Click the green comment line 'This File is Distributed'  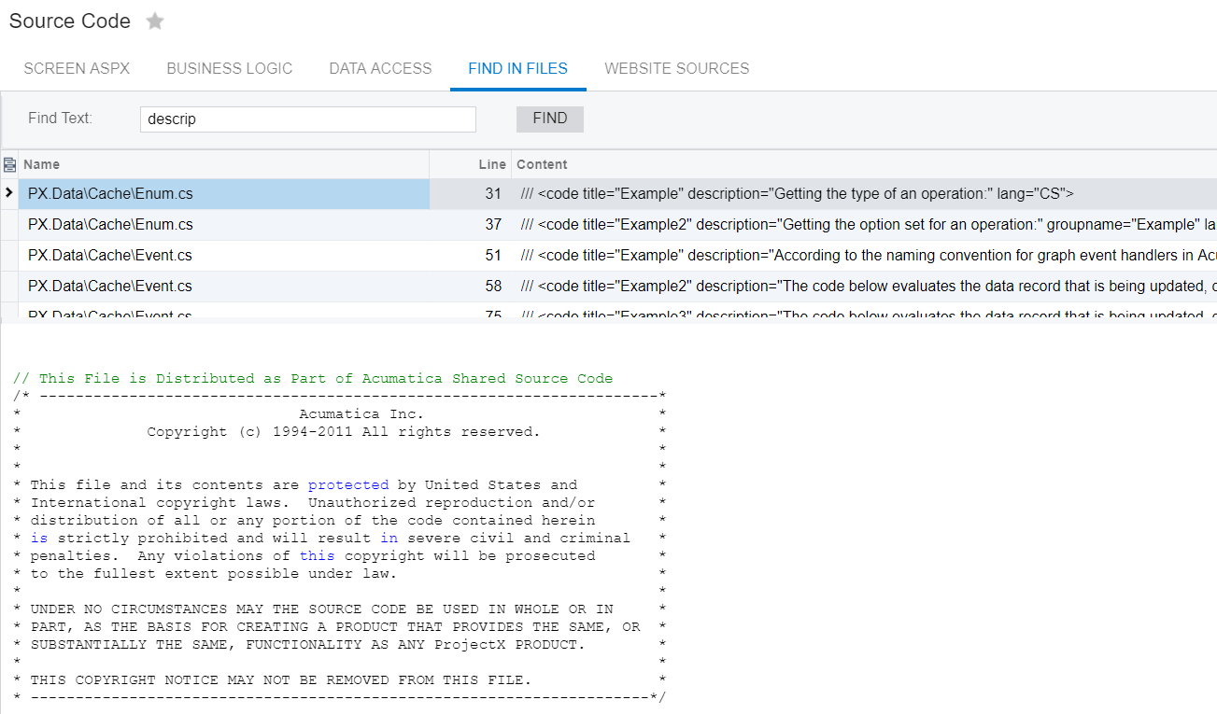[x=313, y=378]
